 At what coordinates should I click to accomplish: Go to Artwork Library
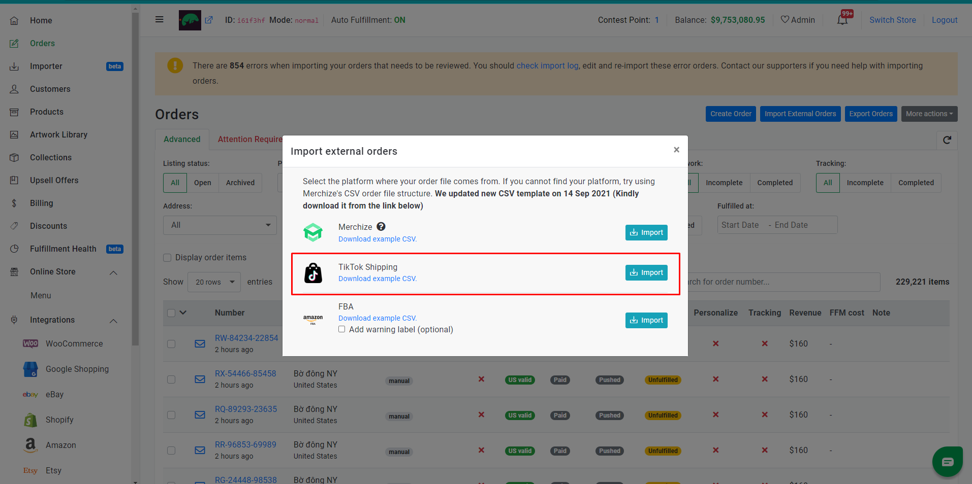[58, 134]
